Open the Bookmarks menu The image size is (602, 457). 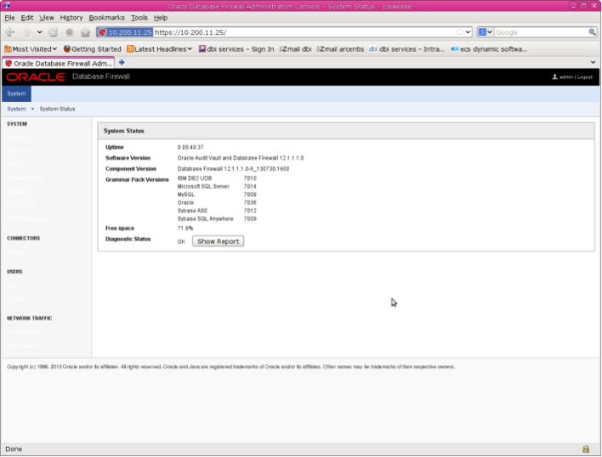[106, 17]
